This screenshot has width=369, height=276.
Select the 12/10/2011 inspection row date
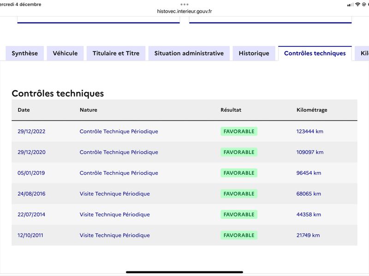30,235
